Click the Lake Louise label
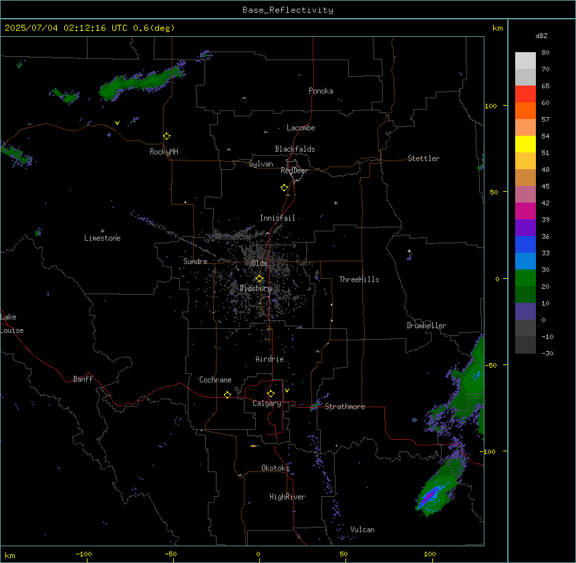The height and width of the screenshot is (563, 576). (12, 324)
